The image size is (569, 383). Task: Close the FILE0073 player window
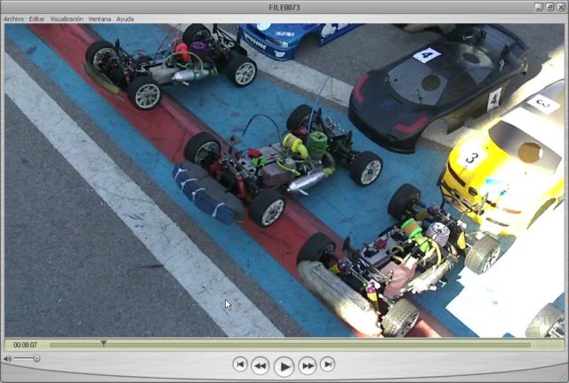click(560, 7)
